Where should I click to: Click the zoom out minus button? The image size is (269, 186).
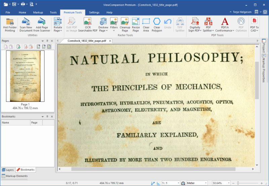(233, 183)
